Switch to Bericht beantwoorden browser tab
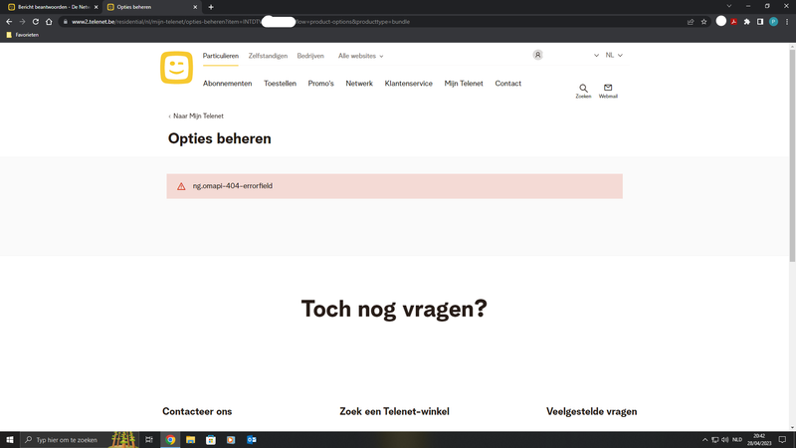This screenshot has width=796, height=448. click(50, 7)
